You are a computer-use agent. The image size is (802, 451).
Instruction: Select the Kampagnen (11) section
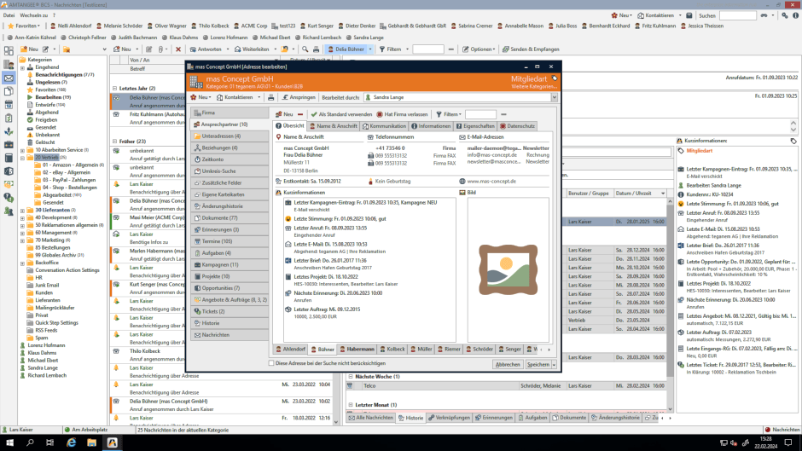(230, 265)
